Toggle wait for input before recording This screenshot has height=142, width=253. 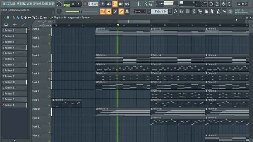(x=109, y=4)
